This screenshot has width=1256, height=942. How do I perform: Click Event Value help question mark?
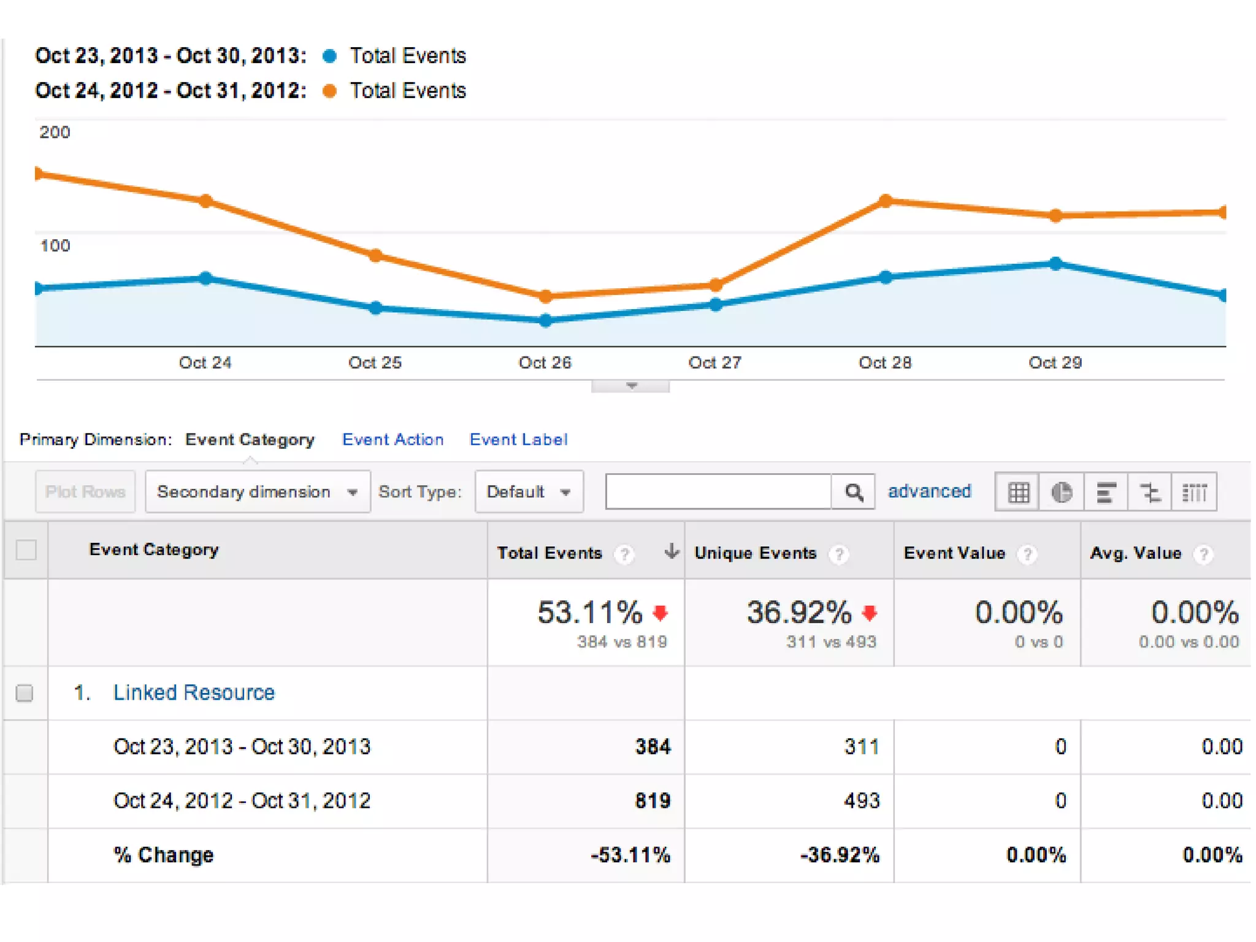pos(1027,554)
